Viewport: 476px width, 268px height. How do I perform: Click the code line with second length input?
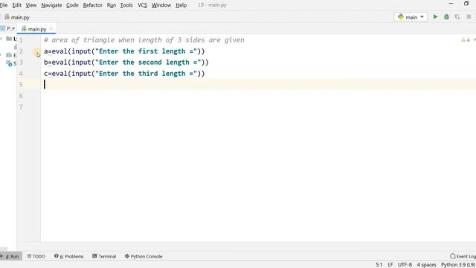(x=126, y=63)
